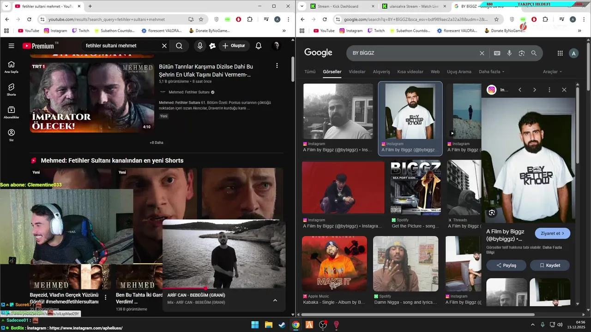Show next image in Google preview panel
Screen dimensions: 591x332
535,90
